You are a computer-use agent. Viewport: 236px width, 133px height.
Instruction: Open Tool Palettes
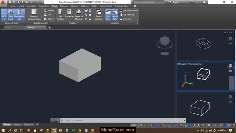click(60, 14)
